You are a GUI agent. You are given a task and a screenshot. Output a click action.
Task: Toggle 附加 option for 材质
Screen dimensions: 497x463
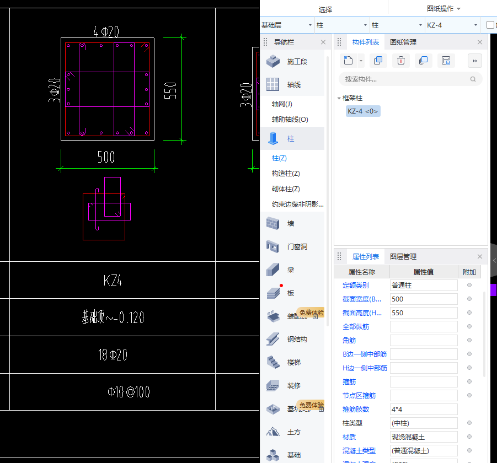pos(469,437)
